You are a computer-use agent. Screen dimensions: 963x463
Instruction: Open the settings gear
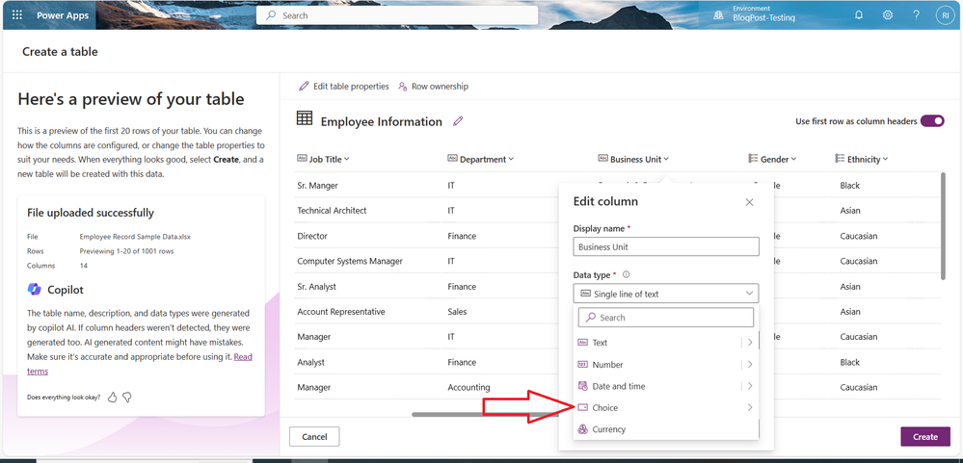[888, 15]
